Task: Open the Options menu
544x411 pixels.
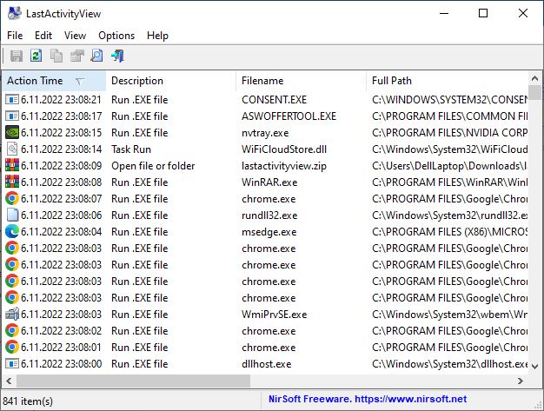Action: point(116,36)
